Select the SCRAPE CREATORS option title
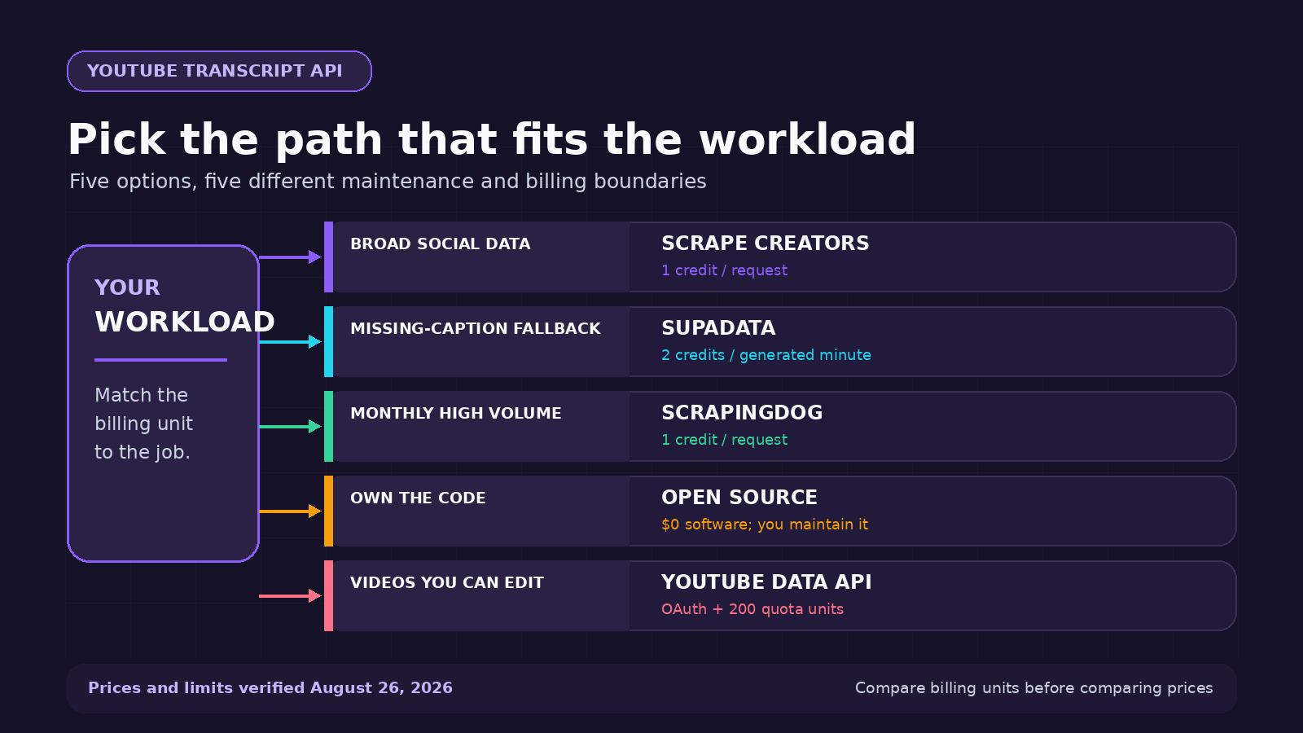 [765, 244]
